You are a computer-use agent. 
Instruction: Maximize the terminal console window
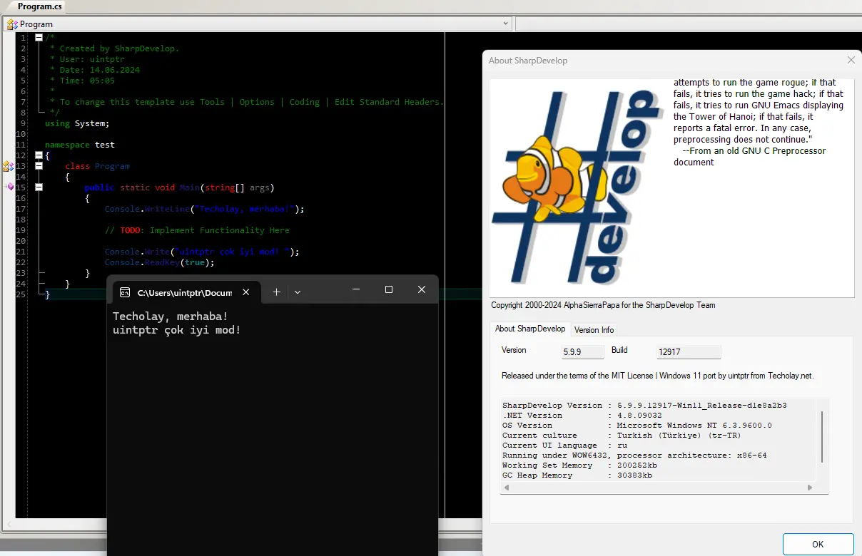389,289
